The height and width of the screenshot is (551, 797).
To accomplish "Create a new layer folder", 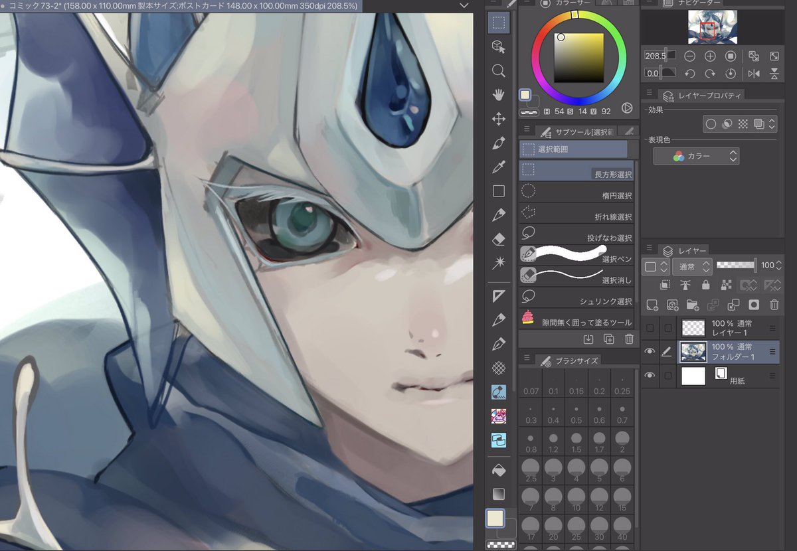I will [693, 305].
